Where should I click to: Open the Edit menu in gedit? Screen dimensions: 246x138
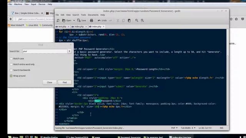(x=62, y=15)
